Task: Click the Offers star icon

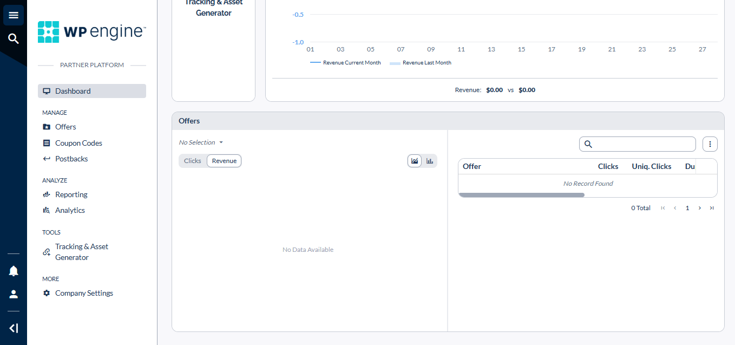Action: (47, 127)
